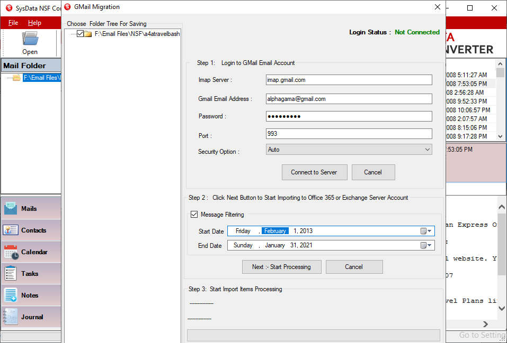507x343 pixels.
Task: Maximize the SysData NSF Converter window
Action: (x=470, y=8)
